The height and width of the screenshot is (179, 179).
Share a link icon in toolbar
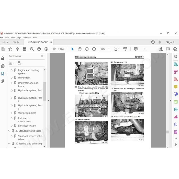point(161,49)
